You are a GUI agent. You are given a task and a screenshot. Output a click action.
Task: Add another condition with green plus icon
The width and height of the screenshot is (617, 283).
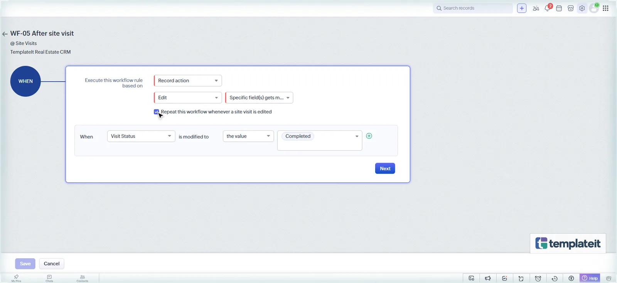tap(369, 136)
